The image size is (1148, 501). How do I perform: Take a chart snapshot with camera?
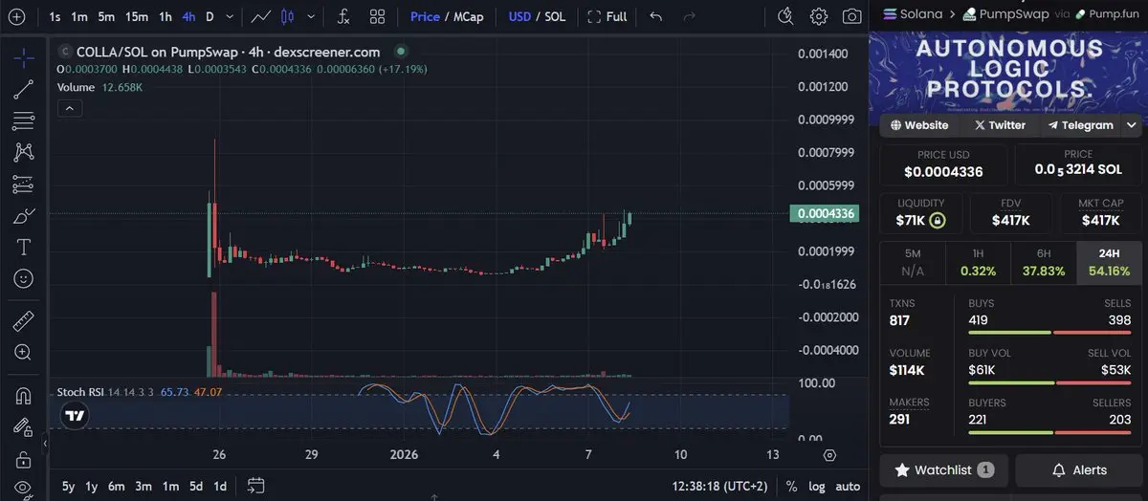pyautogui.click(x=851, y=16)
